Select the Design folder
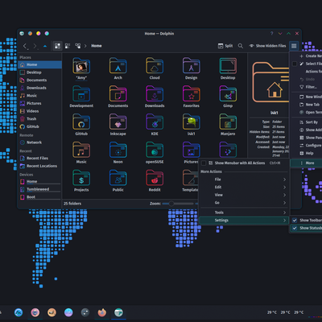 pos(191,68)
